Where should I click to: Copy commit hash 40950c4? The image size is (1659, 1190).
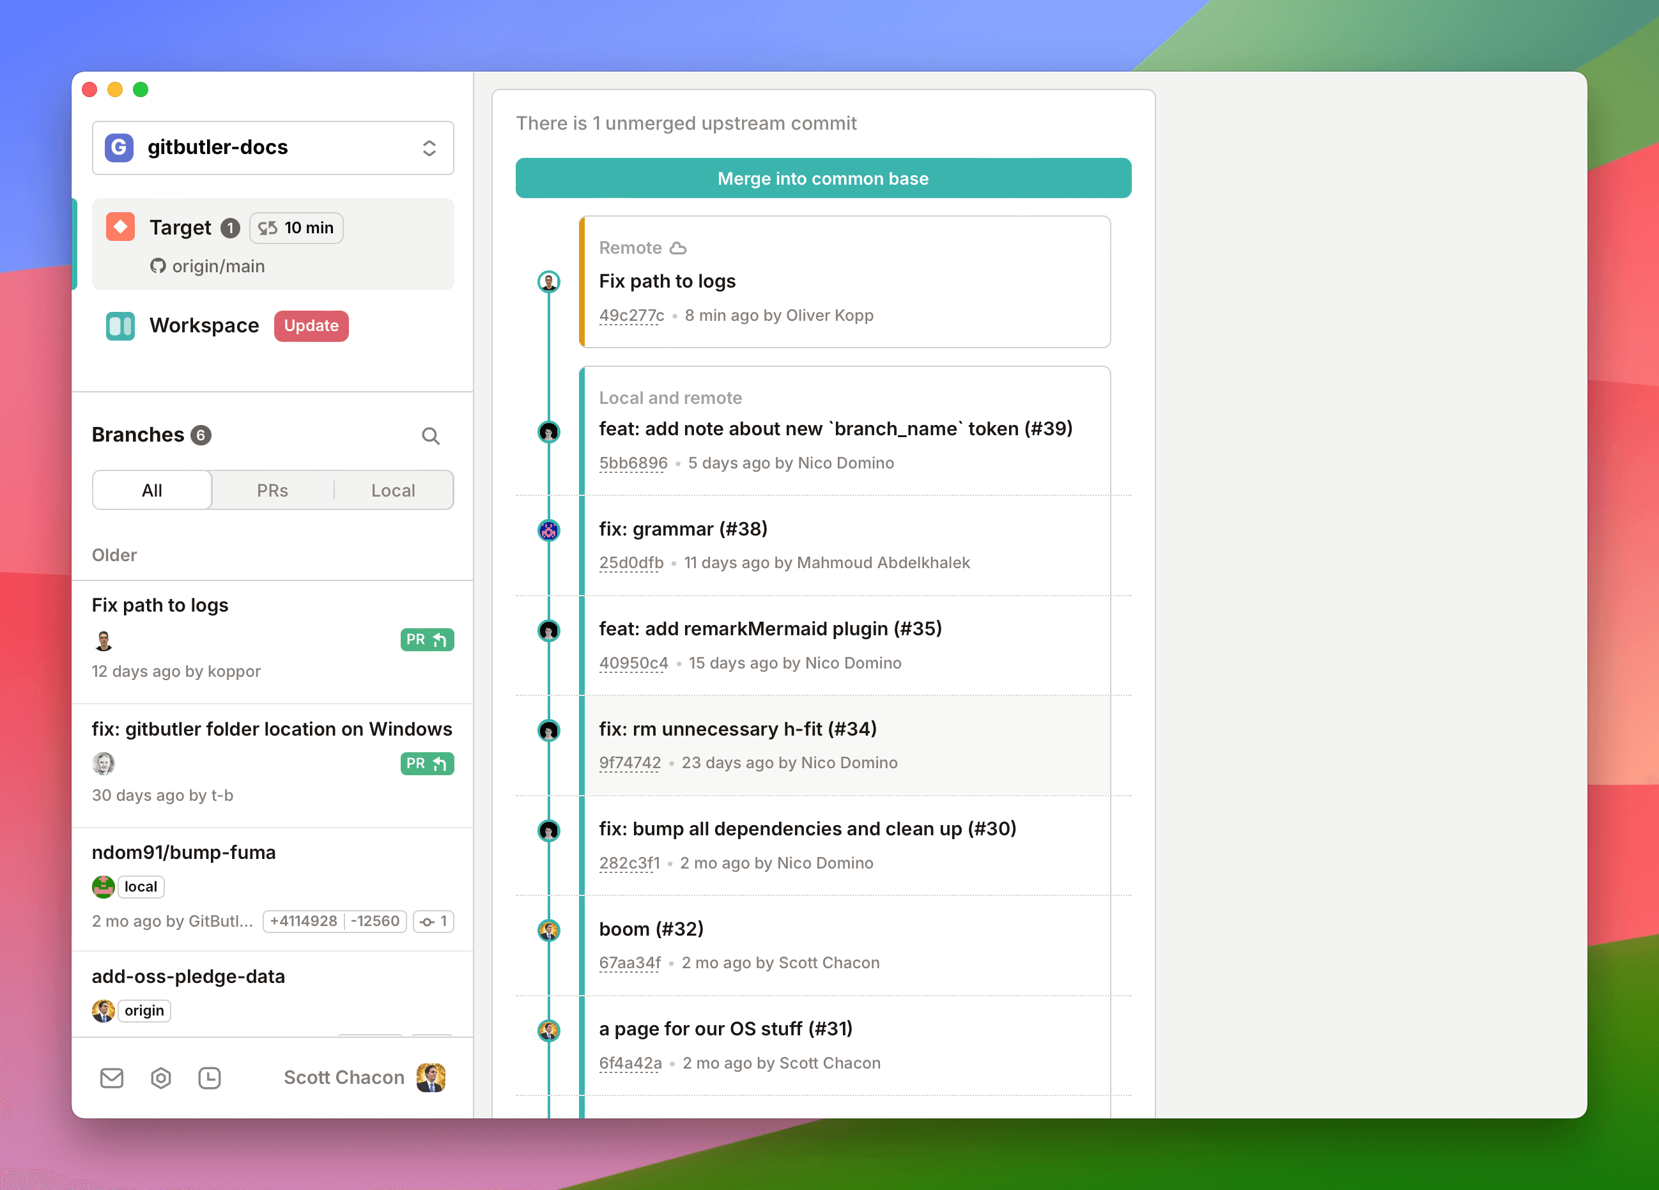pos(633,663)
